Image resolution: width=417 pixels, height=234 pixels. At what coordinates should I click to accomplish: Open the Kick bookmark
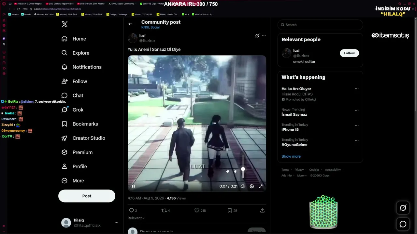coord(186,14)
